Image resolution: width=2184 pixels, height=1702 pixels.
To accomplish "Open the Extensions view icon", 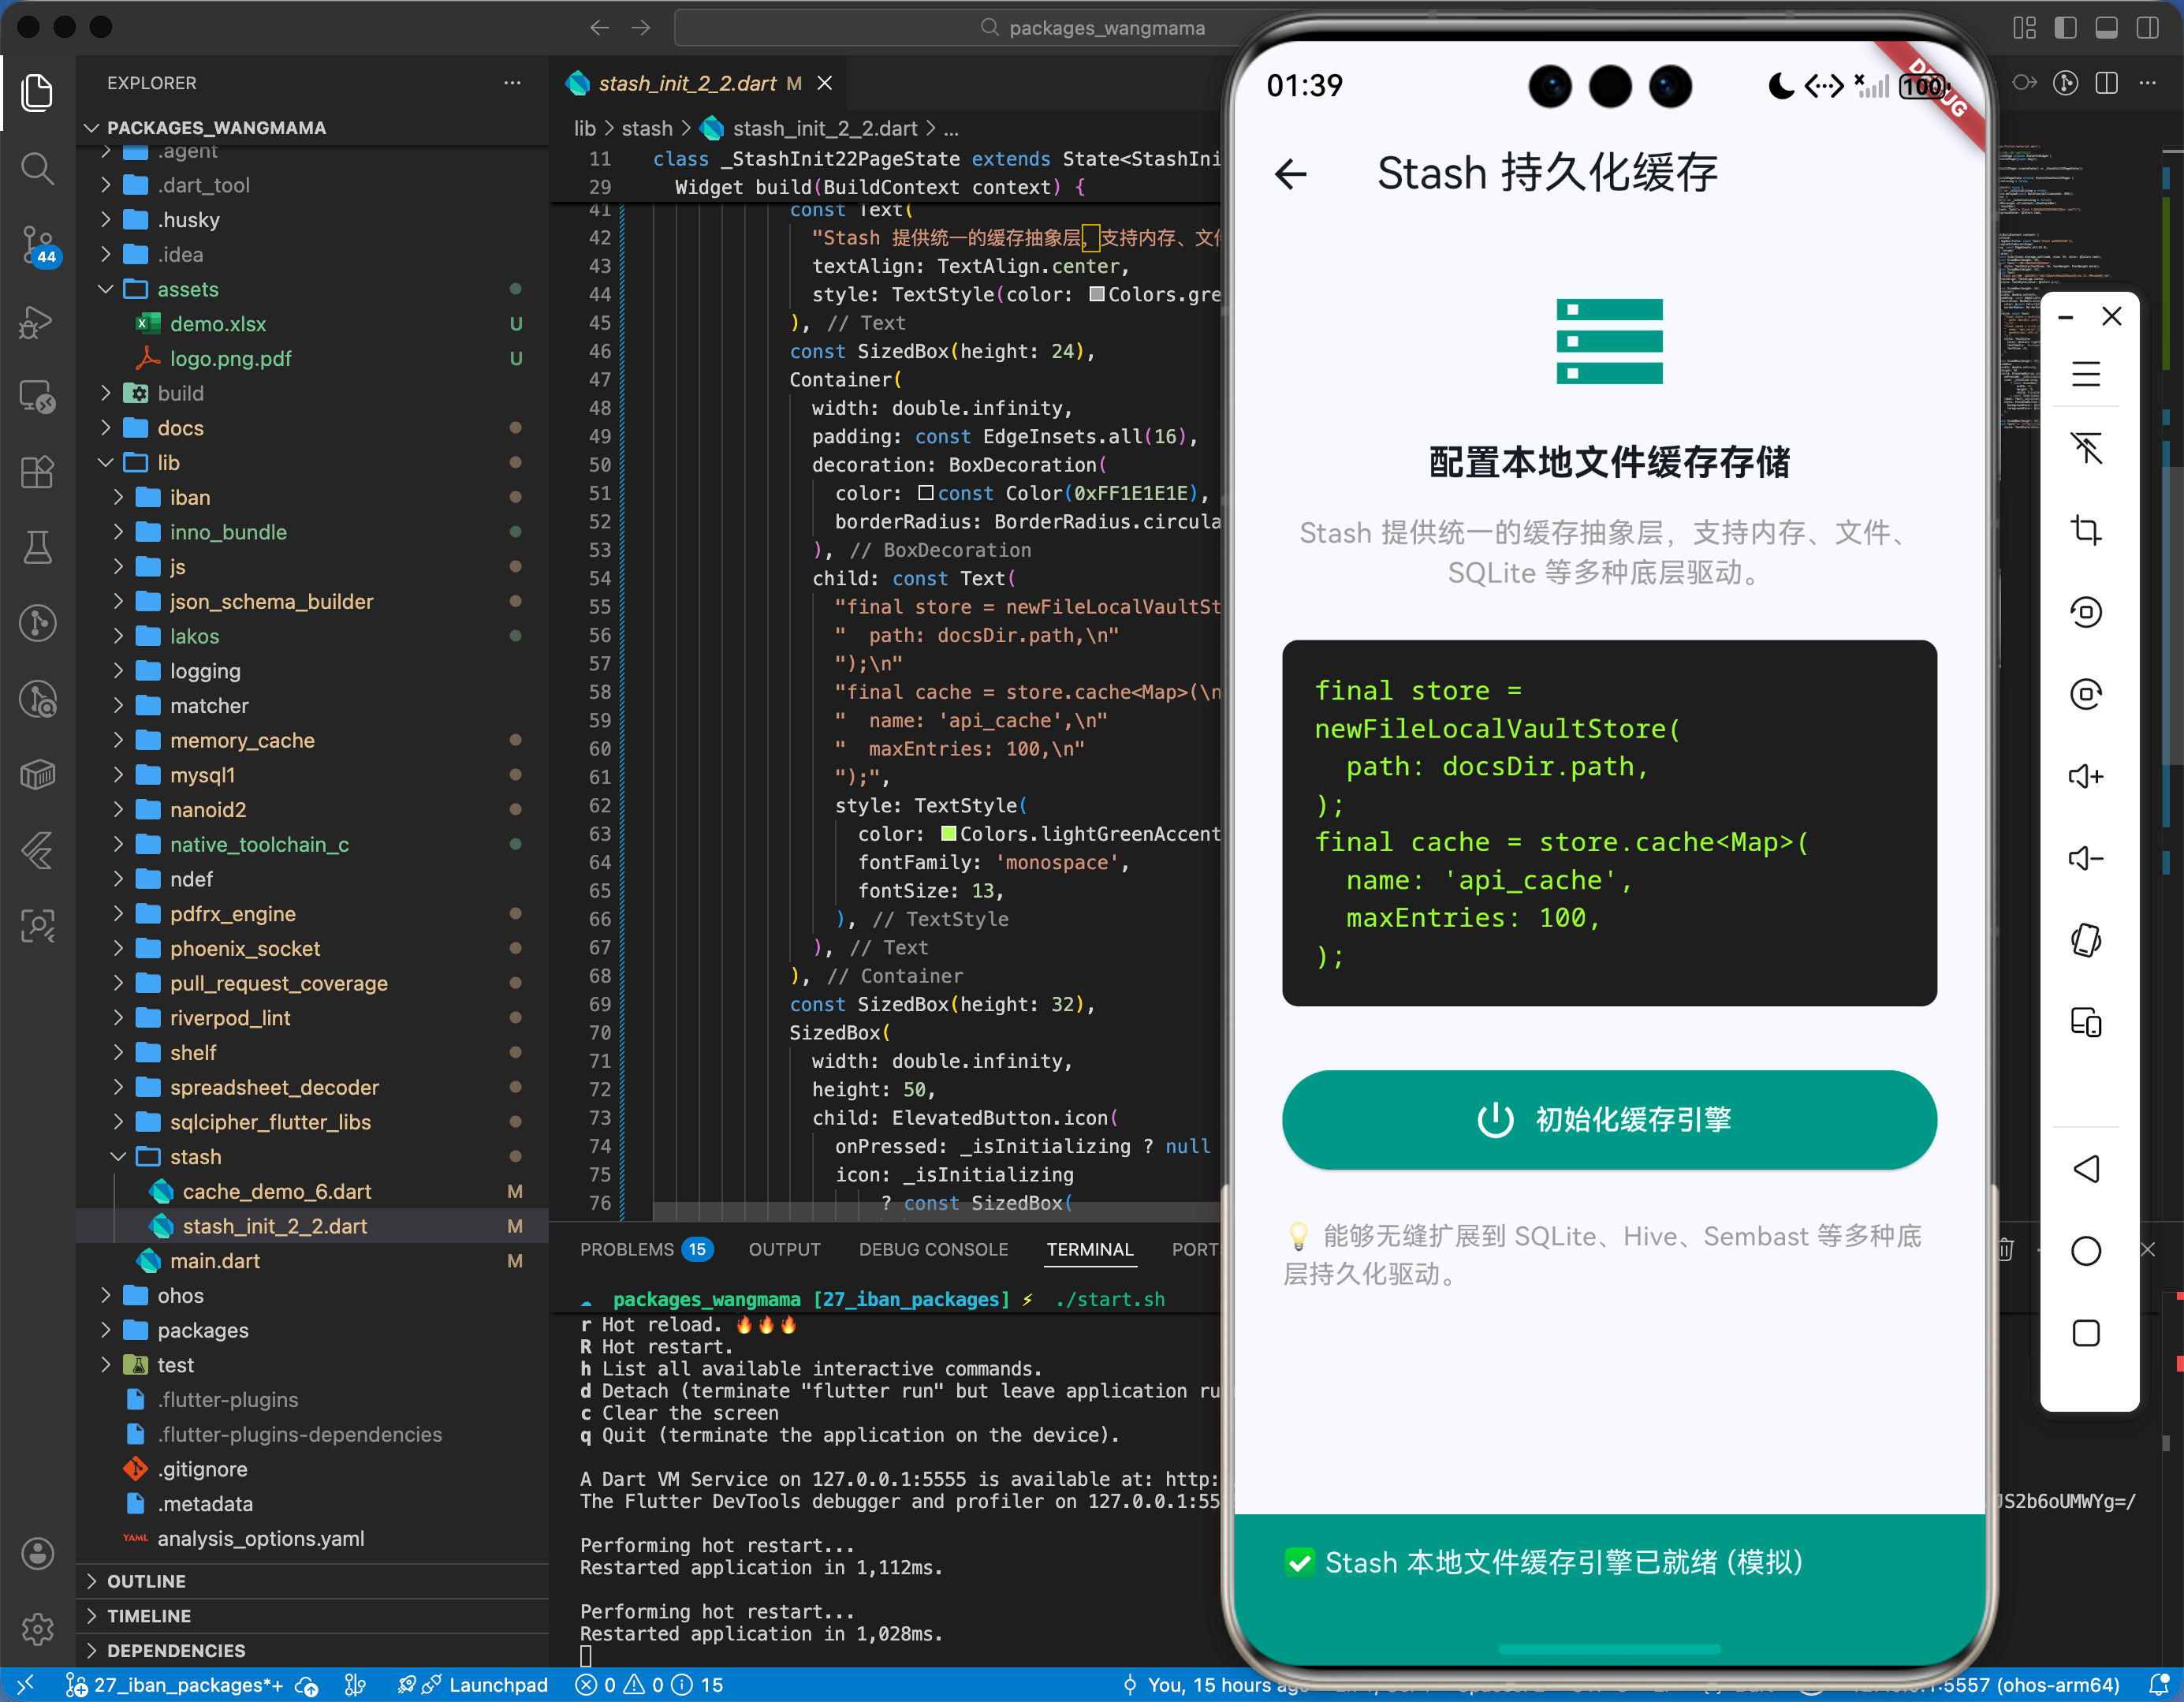I will click(38, 472).
